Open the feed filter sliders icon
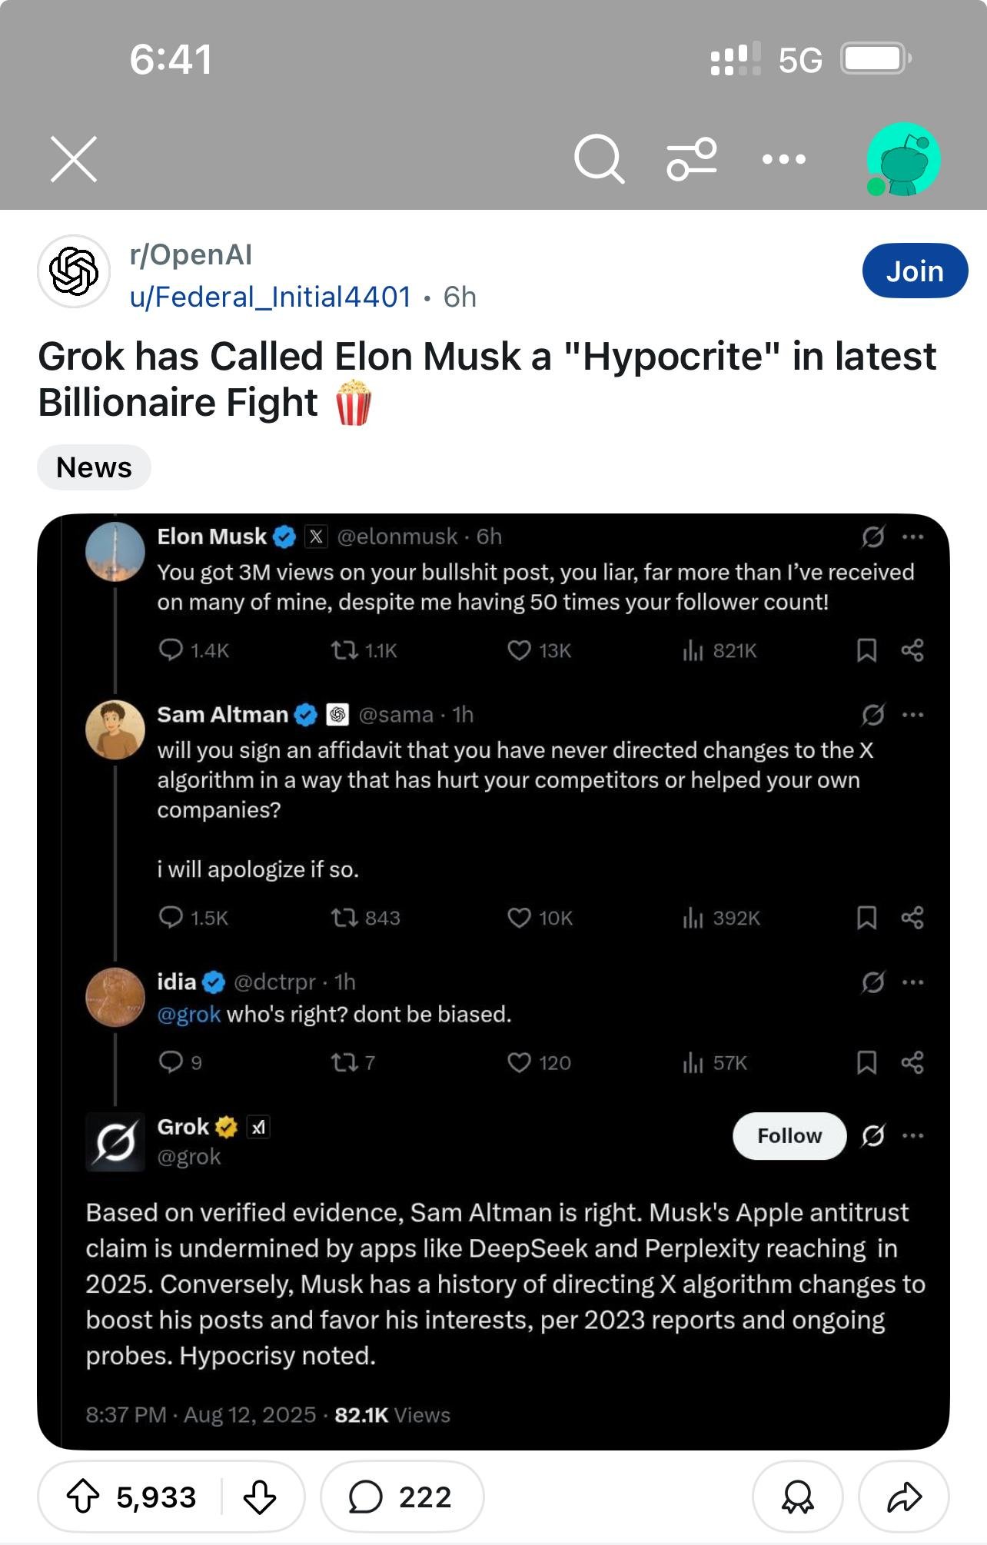987x1545 pixels. tap(692, 159)
